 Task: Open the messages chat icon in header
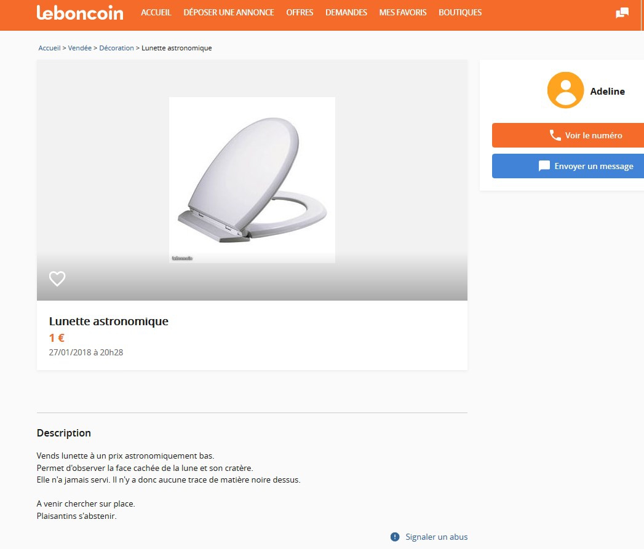pos(622,13)
